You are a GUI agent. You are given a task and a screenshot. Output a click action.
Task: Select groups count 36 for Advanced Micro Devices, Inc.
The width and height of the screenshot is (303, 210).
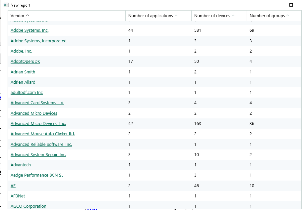pyautogui.click(x=252, y=123)
